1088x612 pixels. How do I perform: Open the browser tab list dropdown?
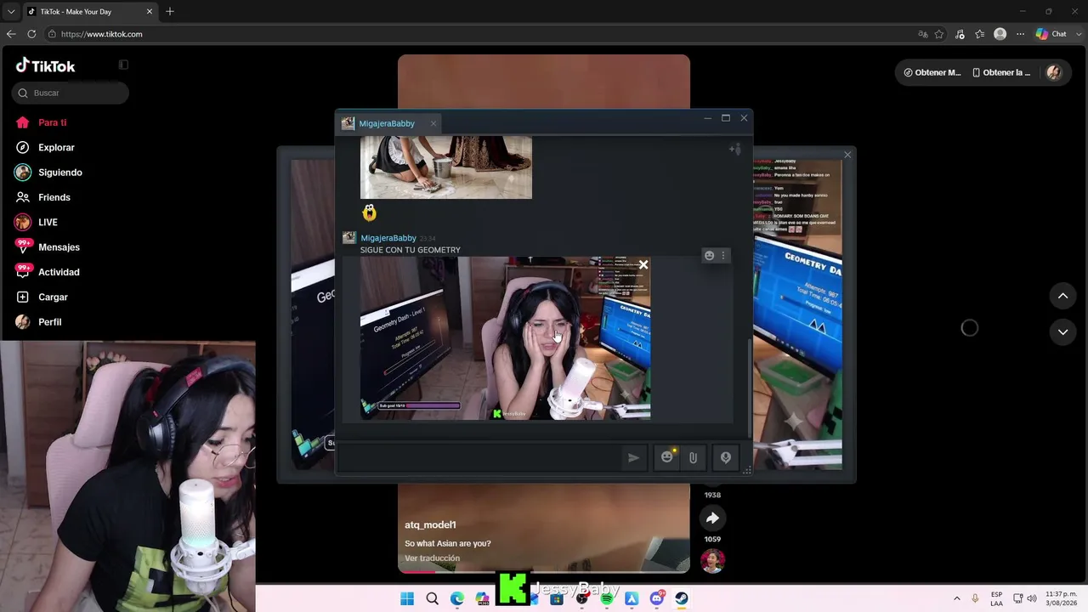[x=11, y=12]
